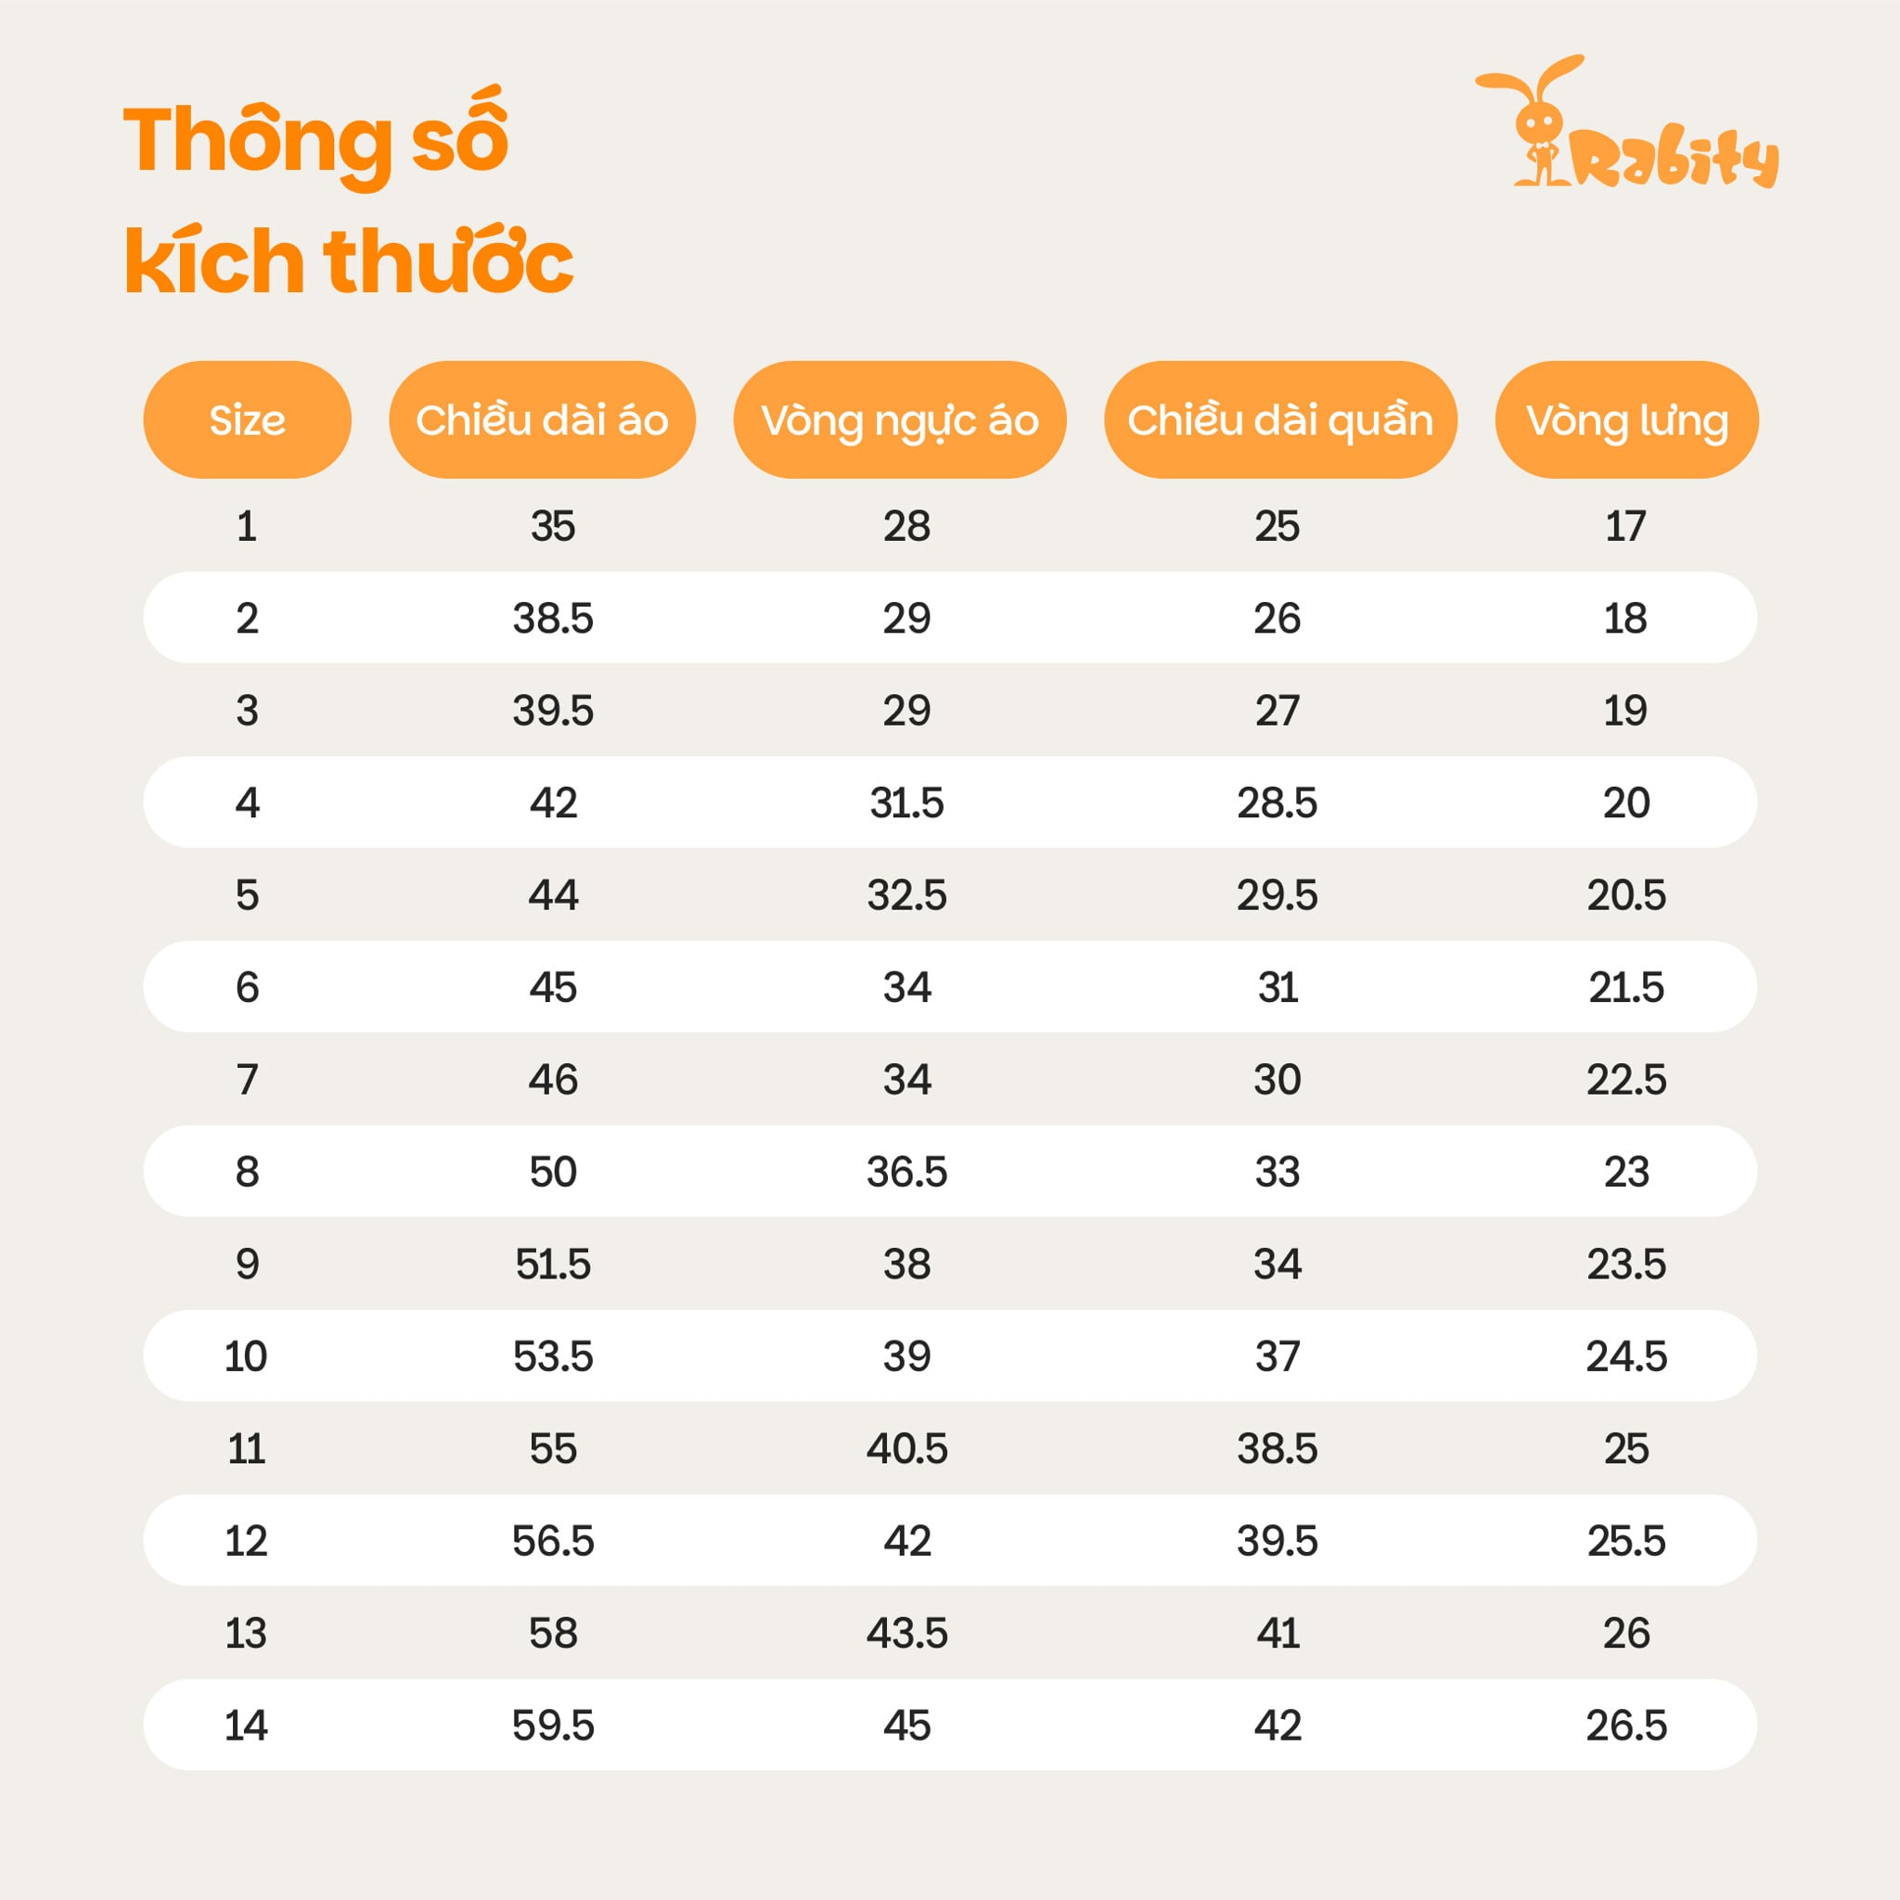
Task: Click size 6 in the Size column
Action: [247, 986]
